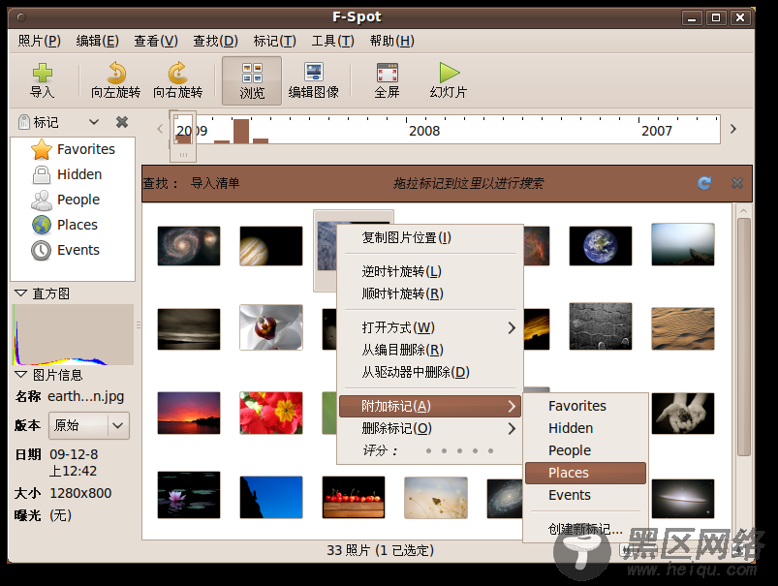Open the 标记 sidebar dropdown arrow
This screenshot has width=778, height=586.
pyautogui.click(x=94, y=122)
